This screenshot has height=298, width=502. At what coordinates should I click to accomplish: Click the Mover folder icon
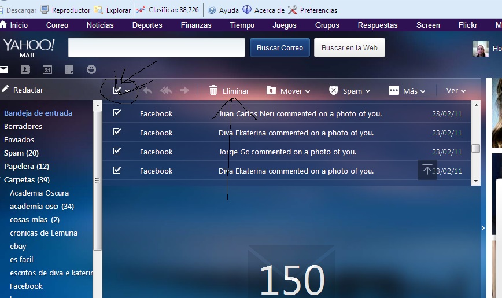click(x=271, y=90)
